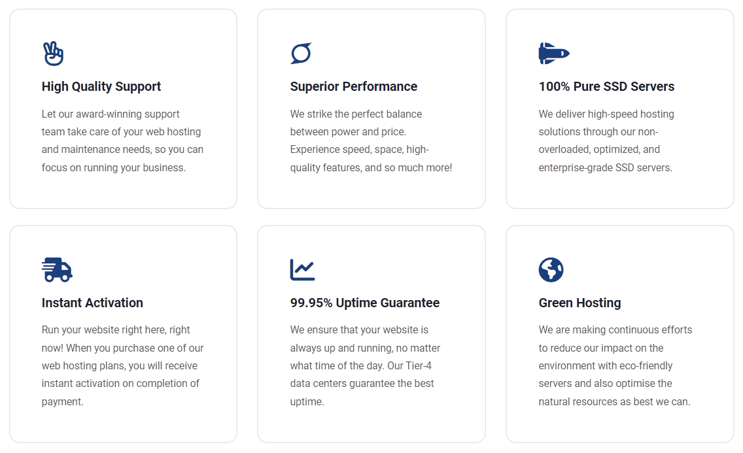The image size is (743, 453).
Task: Click the power and price balance description
Action: click(371, 141)
